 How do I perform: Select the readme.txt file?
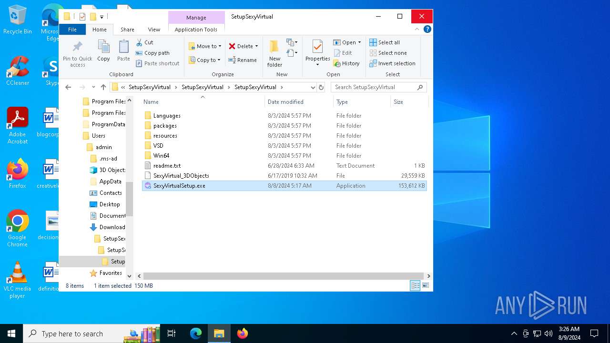coord(167,166)
